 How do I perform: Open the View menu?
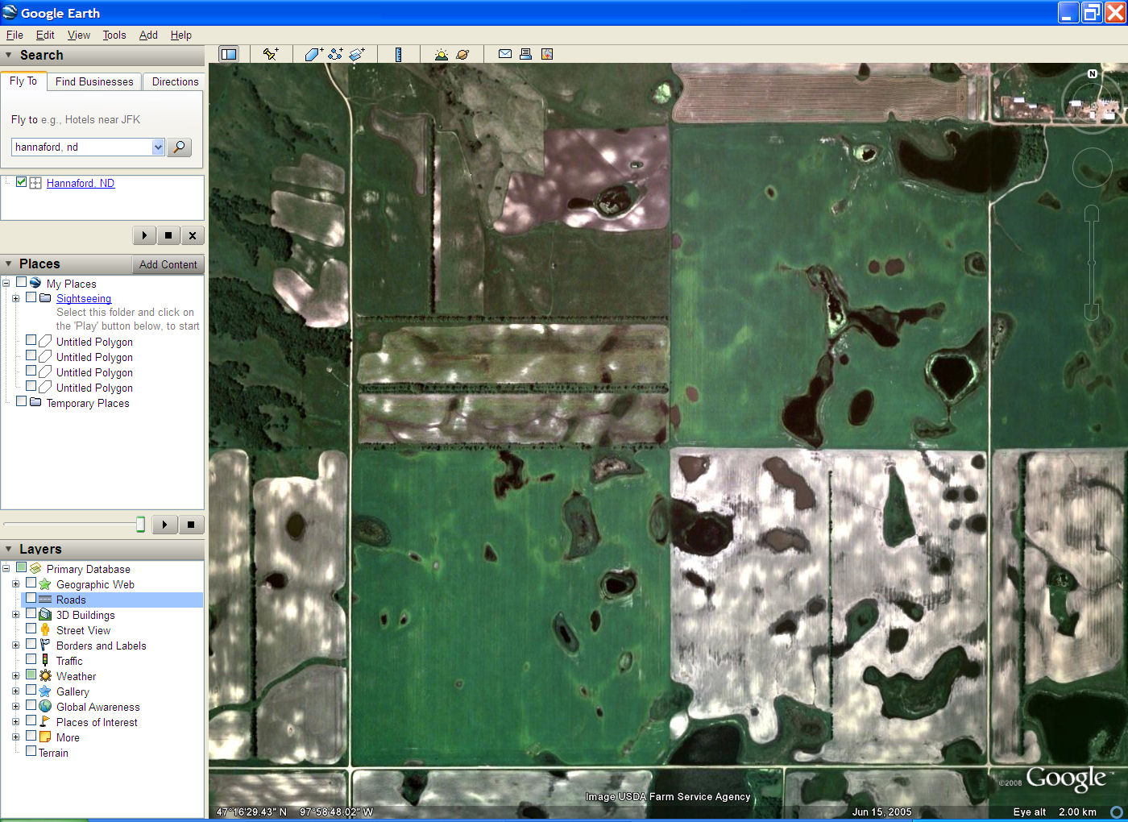coord(79,35)
